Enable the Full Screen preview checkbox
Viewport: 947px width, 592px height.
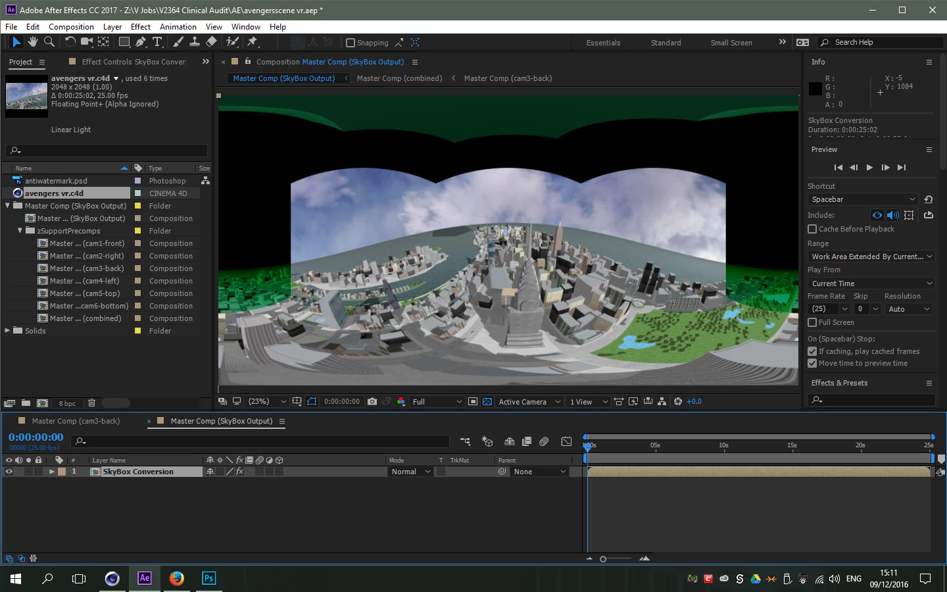tap(812, 322)
